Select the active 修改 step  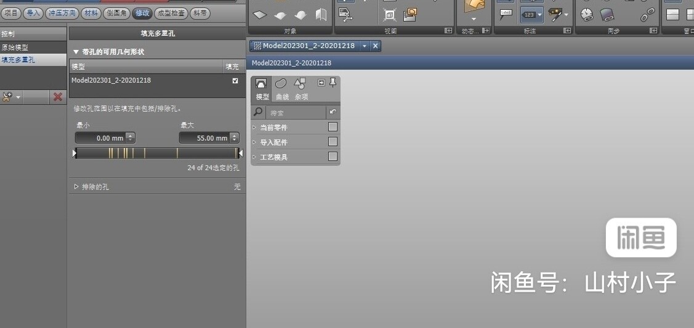142,14
